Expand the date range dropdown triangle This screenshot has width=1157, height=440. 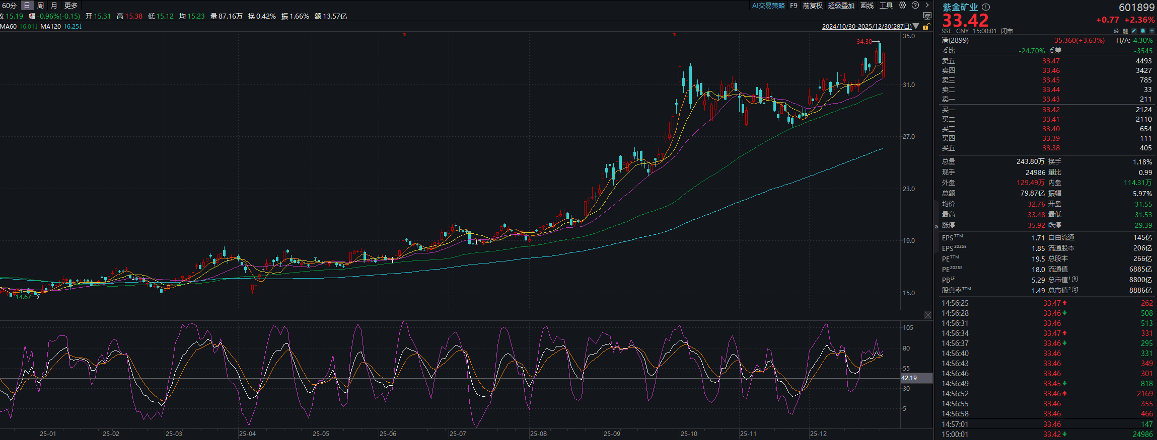pos(916,27)
